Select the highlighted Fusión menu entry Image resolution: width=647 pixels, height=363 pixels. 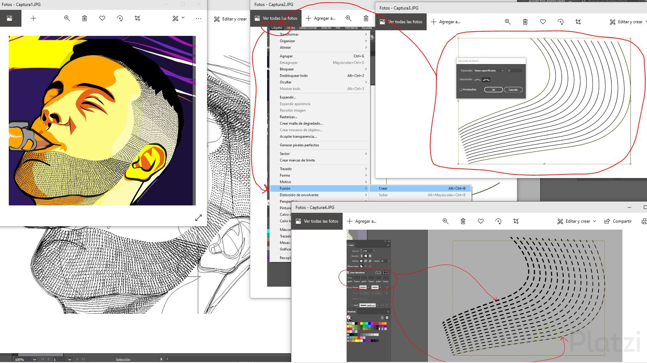click(319, 189)
